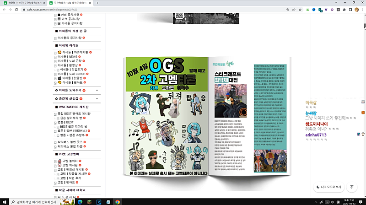
Task: Open the 고멤 | 핫클립 게시판 sub-board
Action: click(x=73, y=174)
